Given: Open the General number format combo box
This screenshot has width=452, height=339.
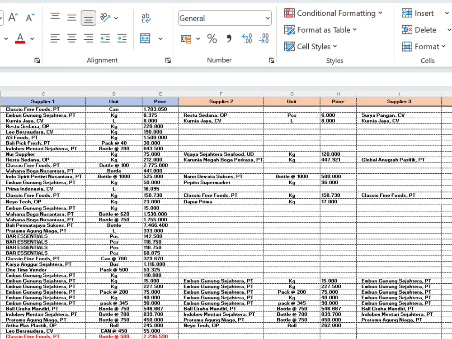Looking at the screenshot, I should click(225, 18).
